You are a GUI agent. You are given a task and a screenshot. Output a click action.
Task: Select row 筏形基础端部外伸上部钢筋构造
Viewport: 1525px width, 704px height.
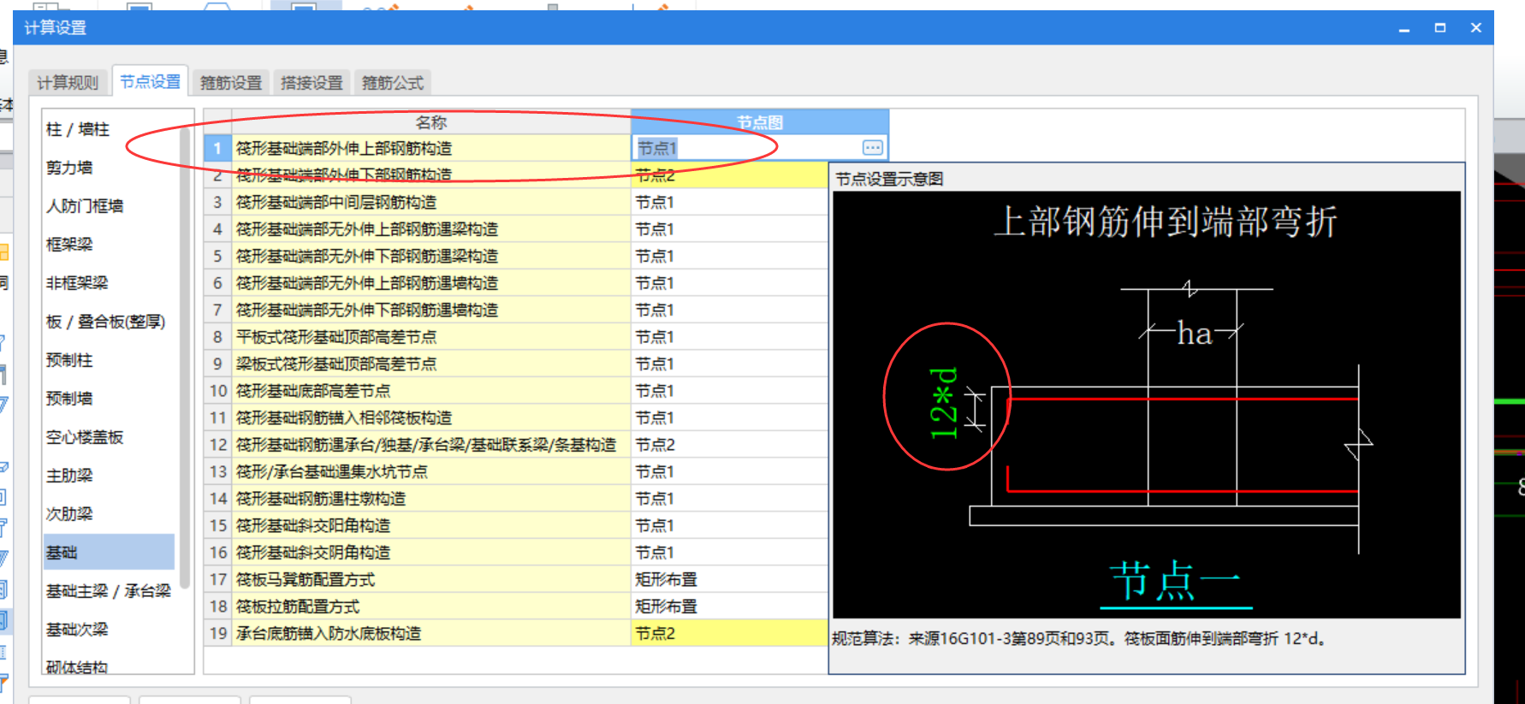coord(430,148)
